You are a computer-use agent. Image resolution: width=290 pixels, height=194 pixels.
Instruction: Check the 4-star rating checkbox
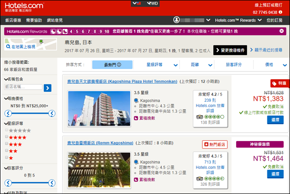[x=7, y=137]
